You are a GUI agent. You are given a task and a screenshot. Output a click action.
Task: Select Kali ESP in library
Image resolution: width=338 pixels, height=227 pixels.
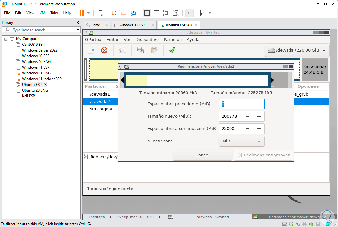[x=28, y=96]
